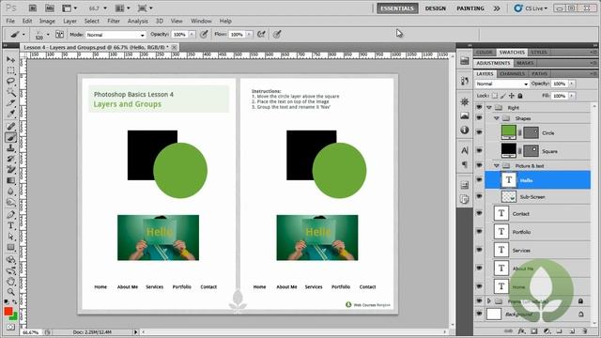Click the red foreground color swatch
Viewport: 601px width, 338px height.
coord(8,311)
